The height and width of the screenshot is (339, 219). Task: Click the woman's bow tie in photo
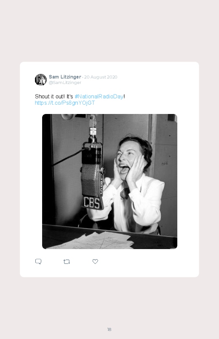tap(125, 193)
